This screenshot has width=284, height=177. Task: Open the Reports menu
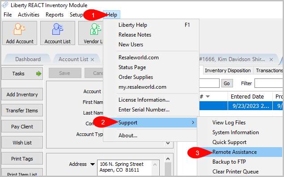55,15
